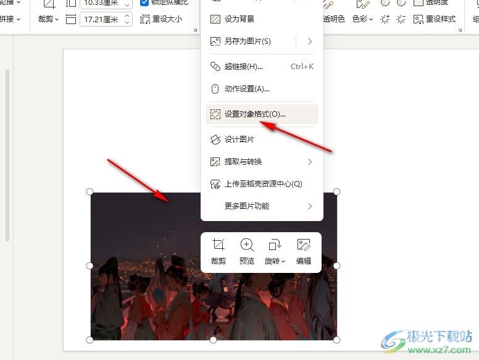This screenshot has height=360, width=479.
Task: Open the 色彩 color dropdown
Action: [362, 19]
